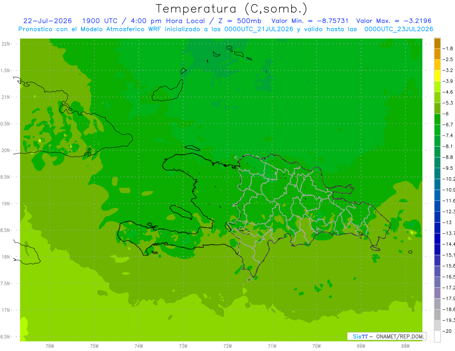The height and width of the screenshot is (351, 455).
Task: Click the "Valor Min. = -8.75731" readout
Action: [x=310, y=21]
